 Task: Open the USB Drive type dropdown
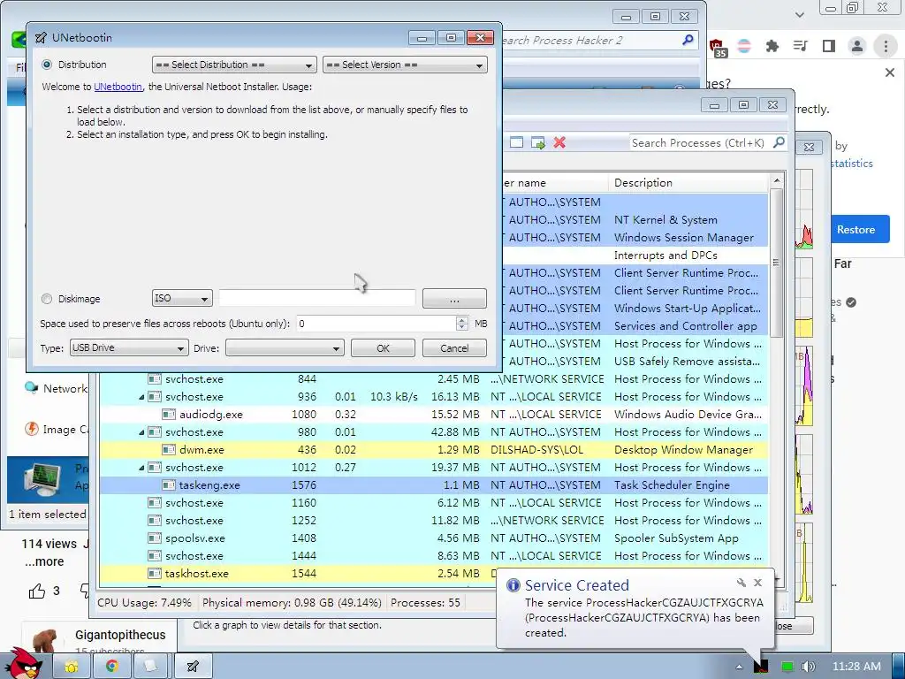coord(129,347)
